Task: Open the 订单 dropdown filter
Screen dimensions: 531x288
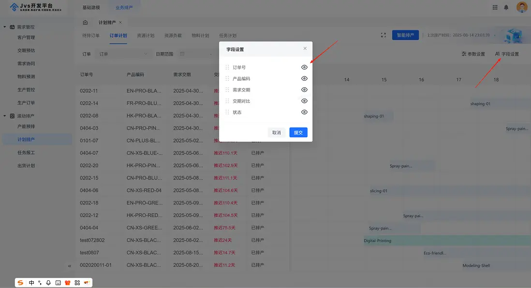Action: pos(123,54)
